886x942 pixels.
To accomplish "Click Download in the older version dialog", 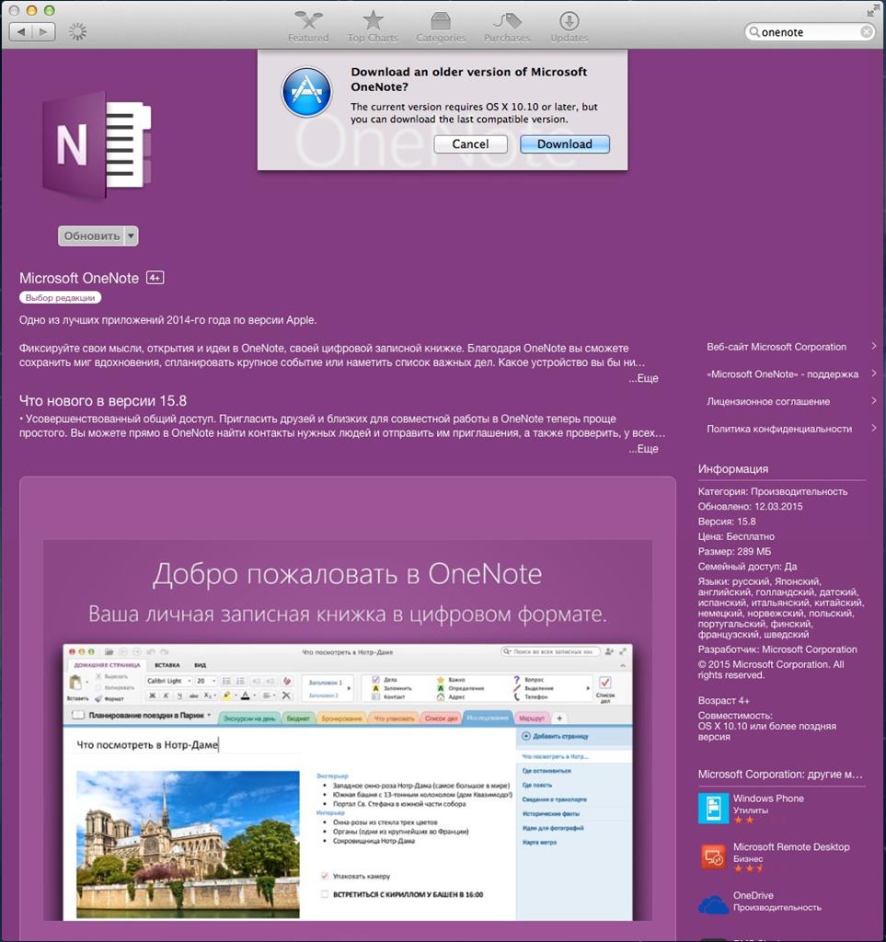I will coord(565,144).
